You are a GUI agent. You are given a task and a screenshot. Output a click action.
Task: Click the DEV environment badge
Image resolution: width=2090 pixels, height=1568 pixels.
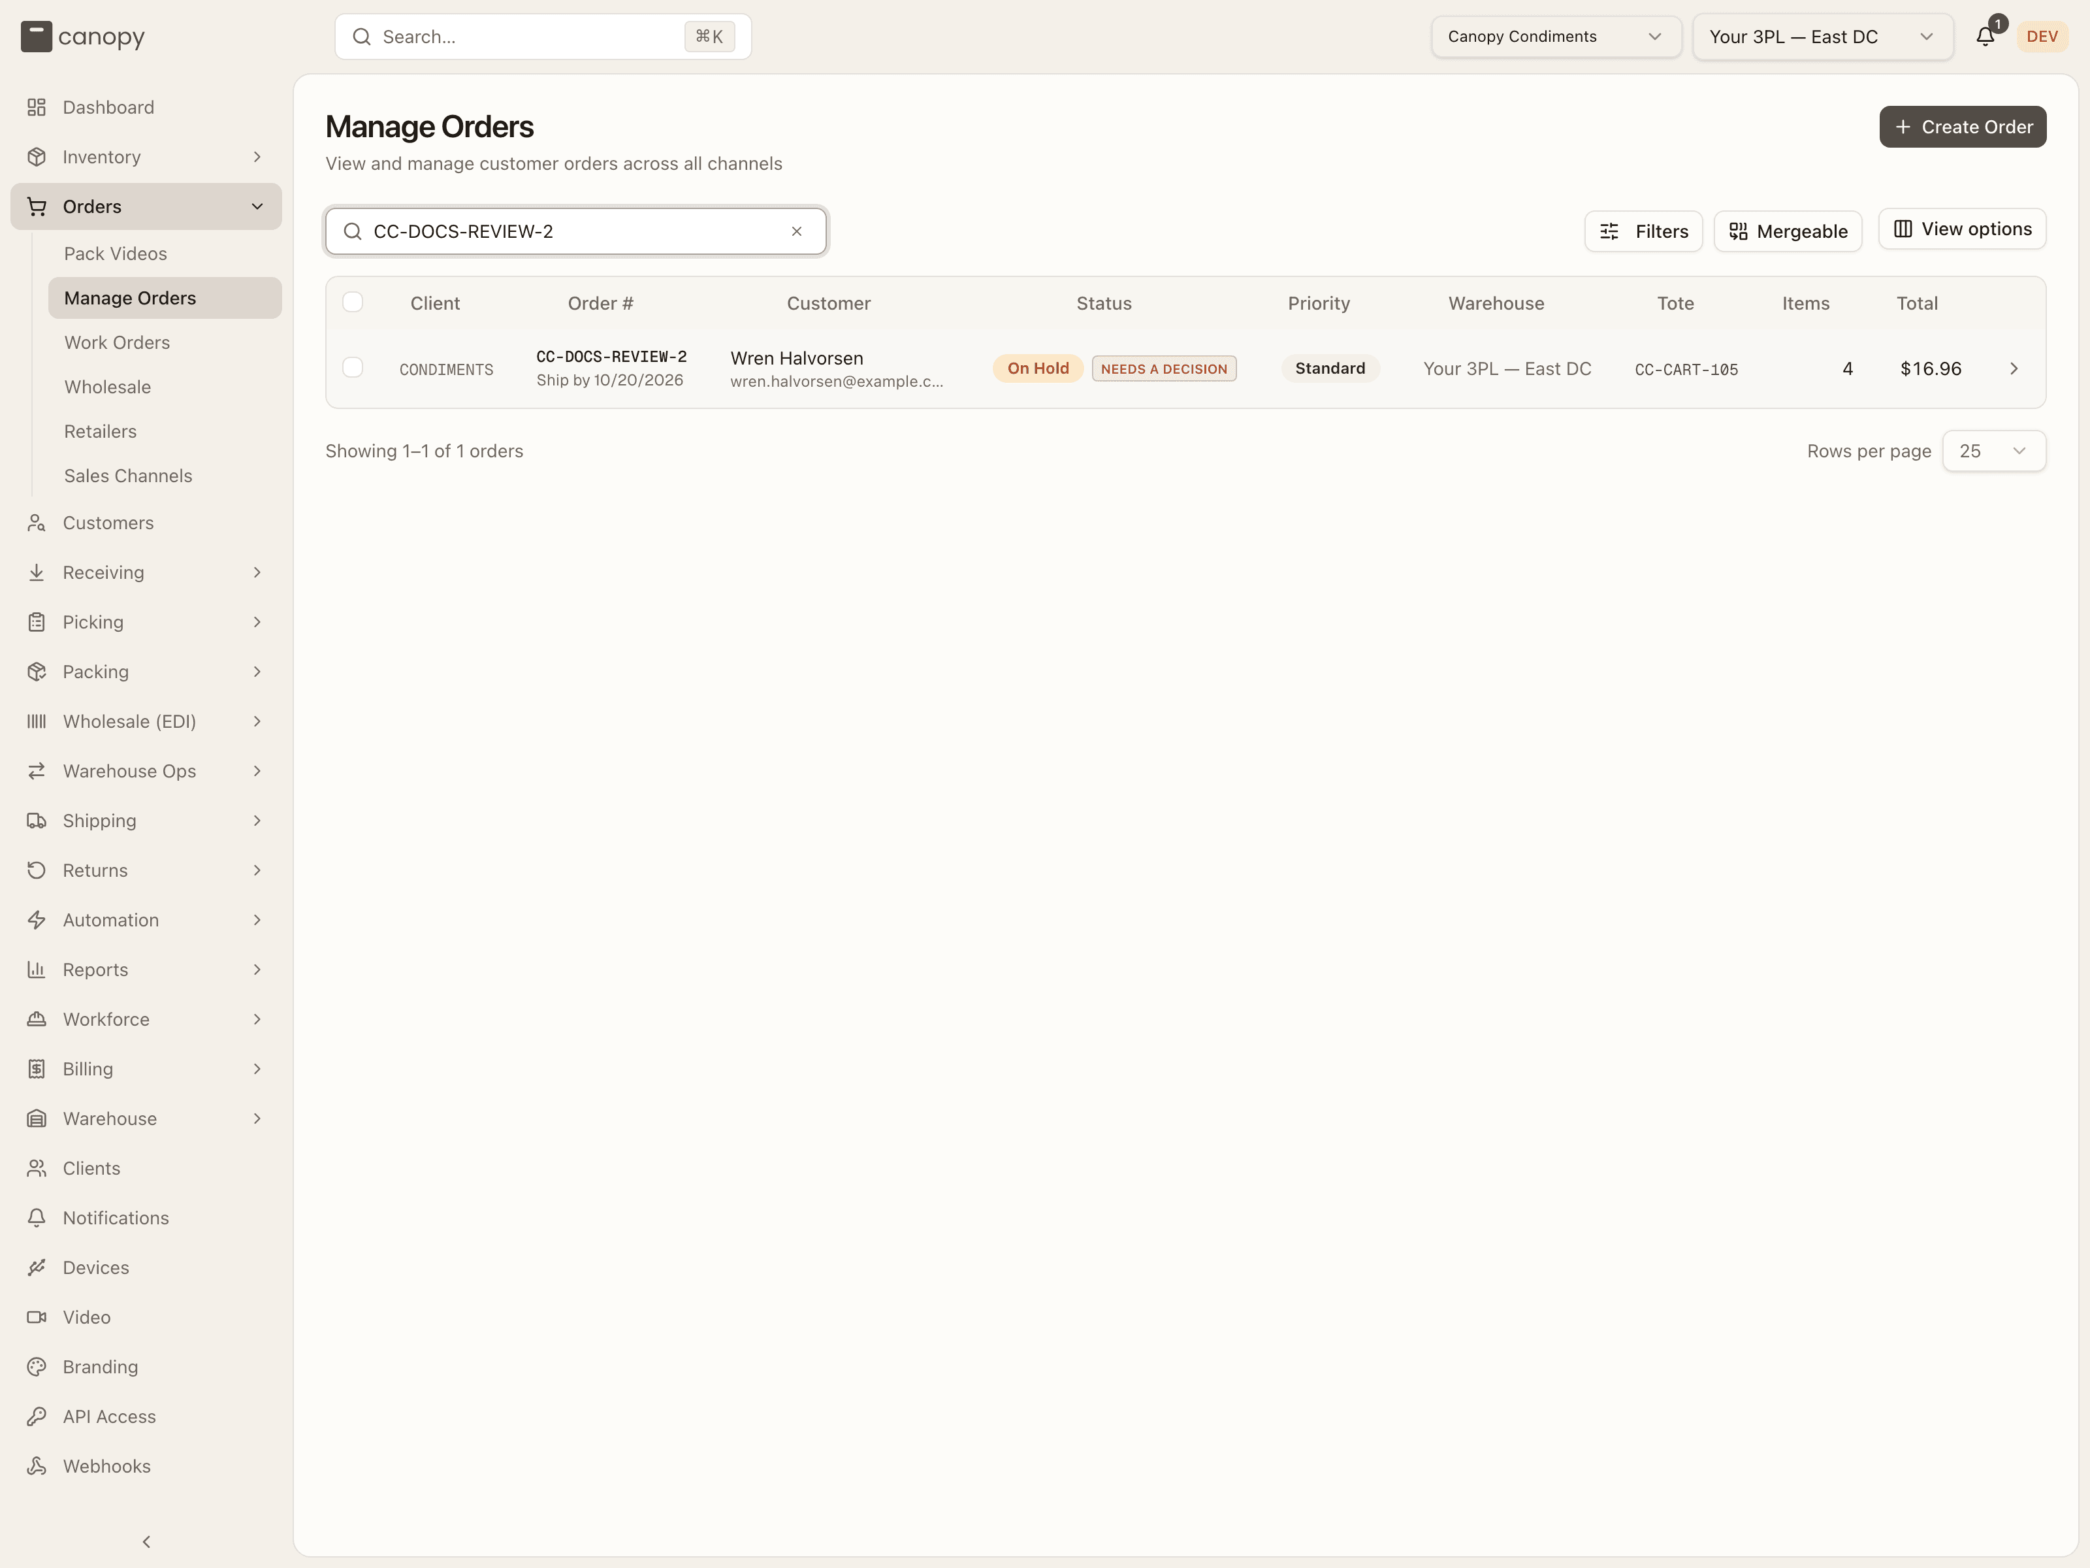point(2042,37)
